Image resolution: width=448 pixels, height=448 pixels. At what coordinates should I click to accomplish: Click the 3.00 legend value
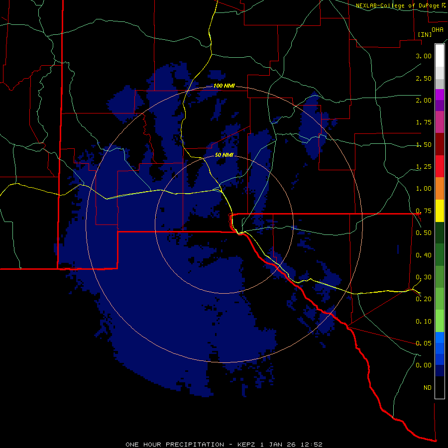point(424,56)
